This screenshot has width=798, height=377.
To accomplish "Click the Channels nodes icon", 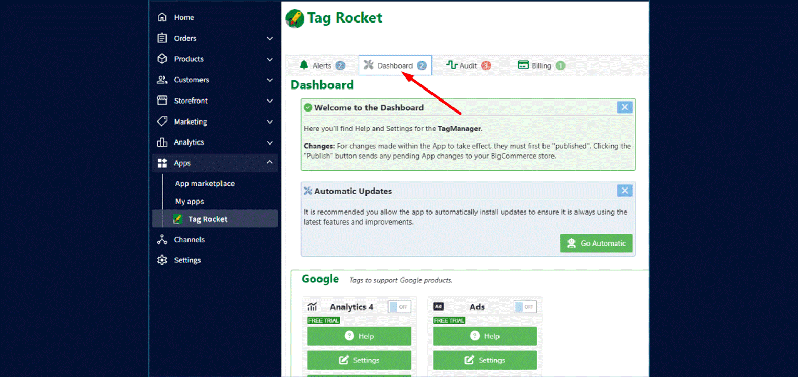I will click(162, 239).
